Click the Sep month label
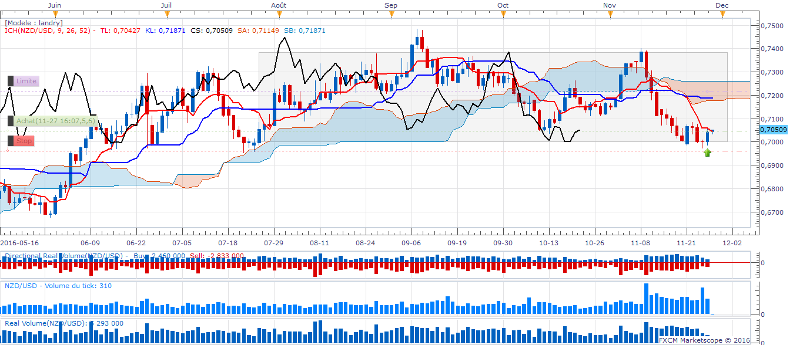Screen dimensions: 793x345 tap(390, 5)
